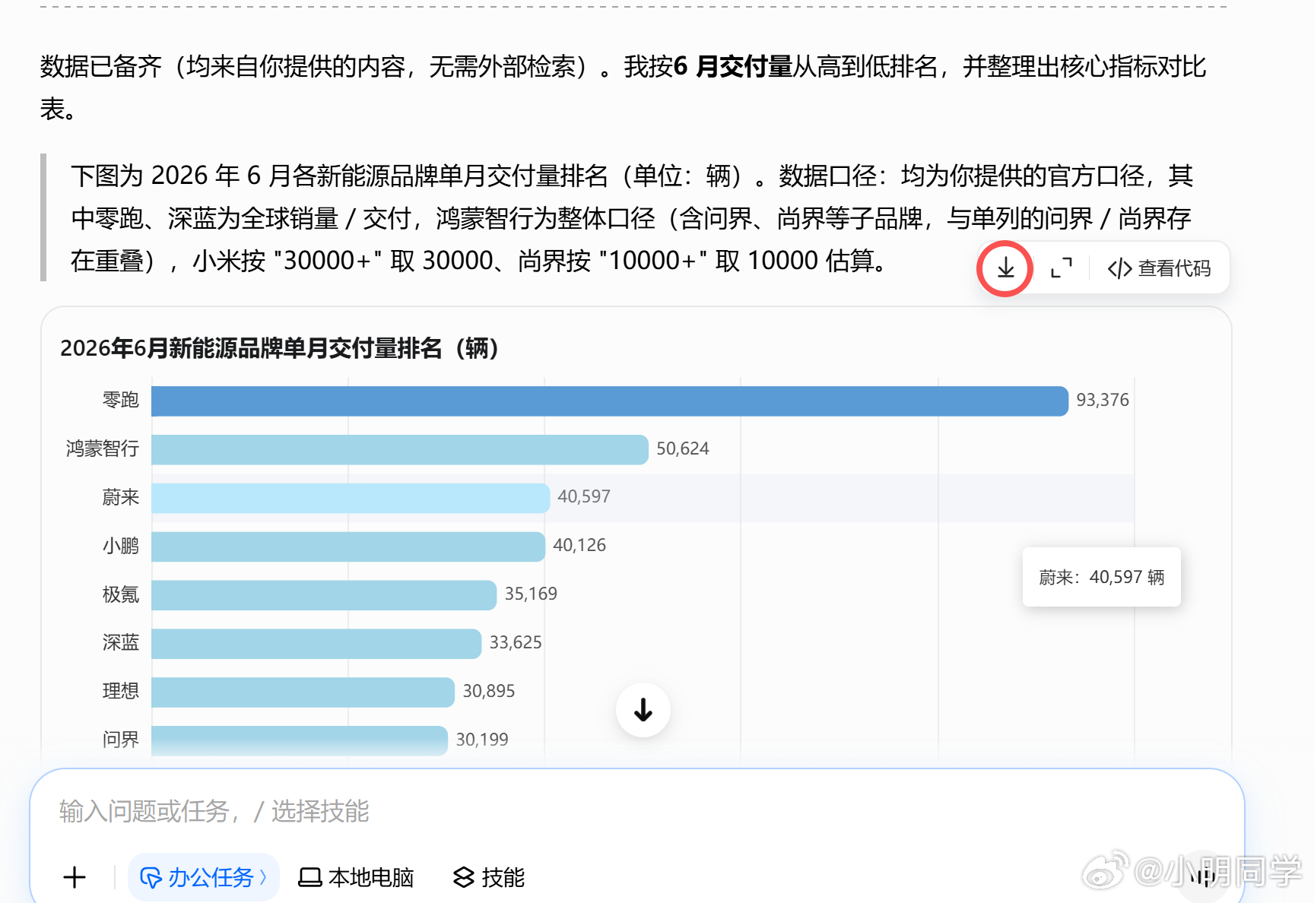Open the 技能 skills menu
The height and width of the screenshot is (903, 1314).
pos(488,877)
